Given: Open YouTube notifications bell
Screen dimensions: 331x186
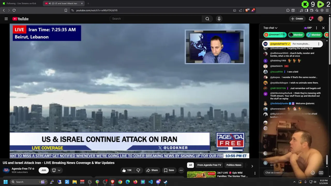Looking at the screenshot, I should tap(311, 19).
